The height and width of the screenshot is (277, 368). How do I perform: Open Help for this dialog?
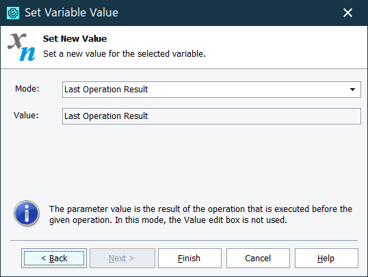coord(326,259)
